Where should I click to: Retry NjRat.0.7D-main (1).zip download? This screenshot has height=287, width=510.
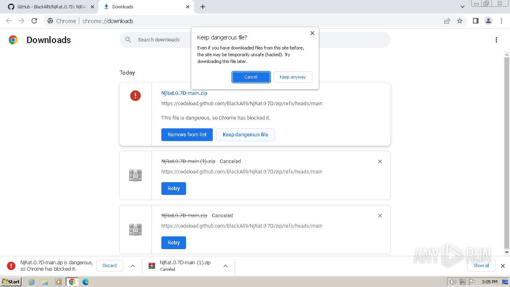(174, 189)
